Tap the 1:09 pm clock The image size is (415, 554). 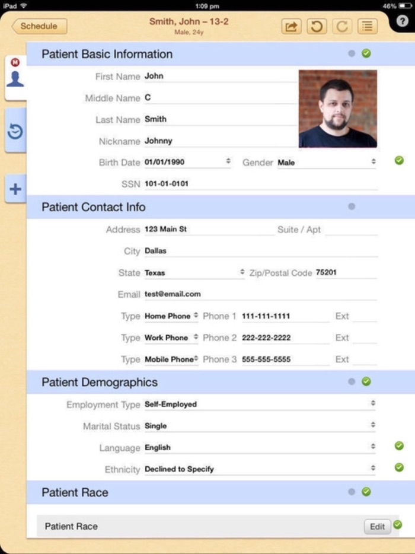(207, 6)
